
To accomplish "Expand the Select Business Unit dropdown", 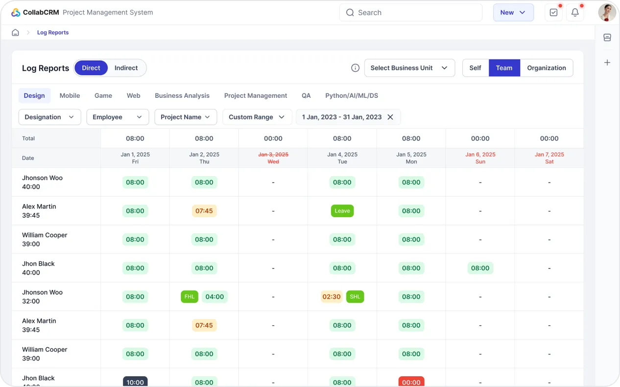I will (409, 68).
